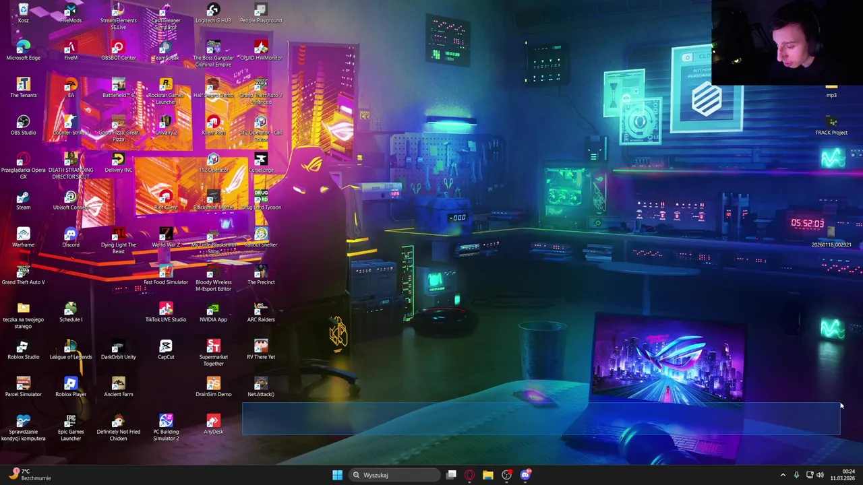
Task: Select the Microsoft Edge desktop icon
Action: pos(24,51)
